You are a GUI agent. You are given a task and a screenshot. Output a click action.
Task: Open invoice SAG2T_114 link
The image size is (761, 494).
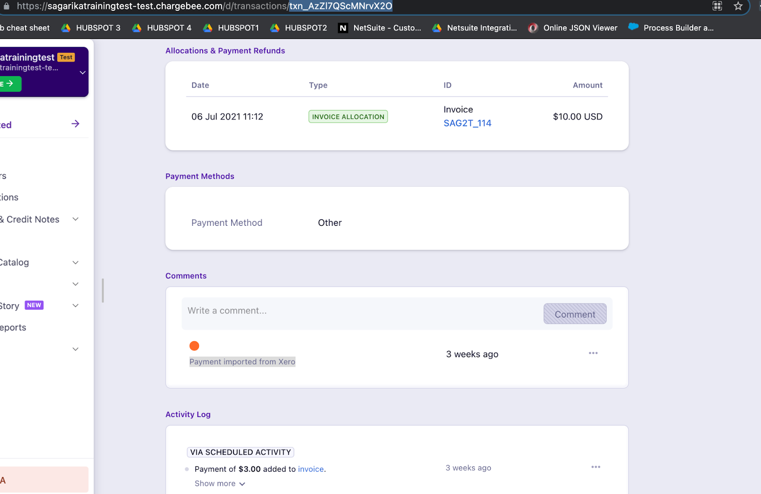tap(467, 123)
